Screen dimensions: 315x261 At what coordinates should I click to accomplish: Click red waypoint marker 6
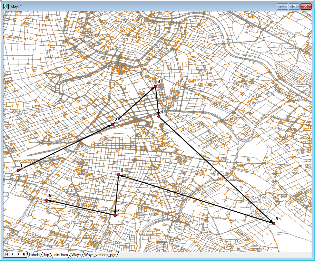pos(119,175)
